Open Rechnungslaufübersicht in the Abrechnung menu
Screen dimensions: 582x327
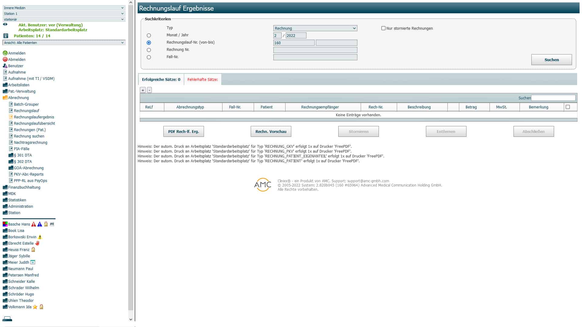34,124
